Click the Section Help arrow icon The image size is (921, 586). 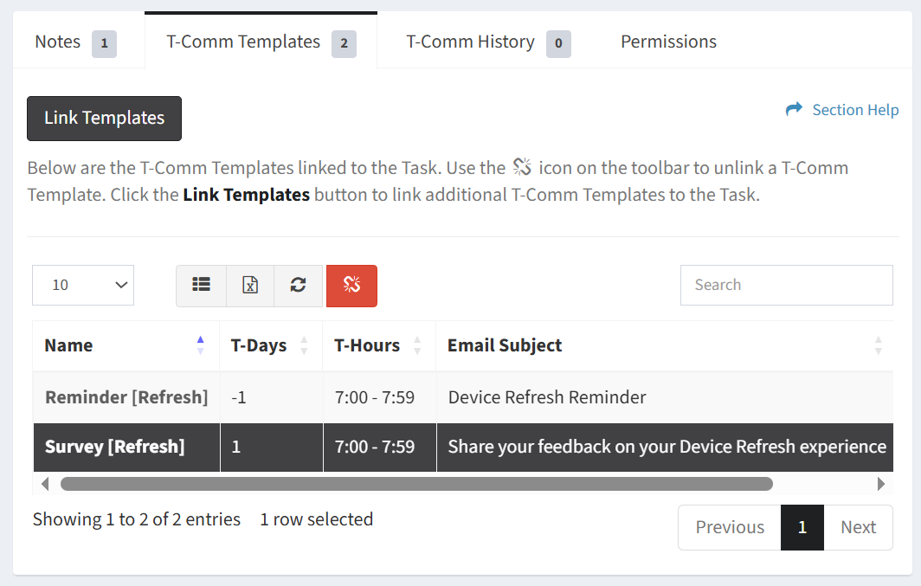point(794,110)
